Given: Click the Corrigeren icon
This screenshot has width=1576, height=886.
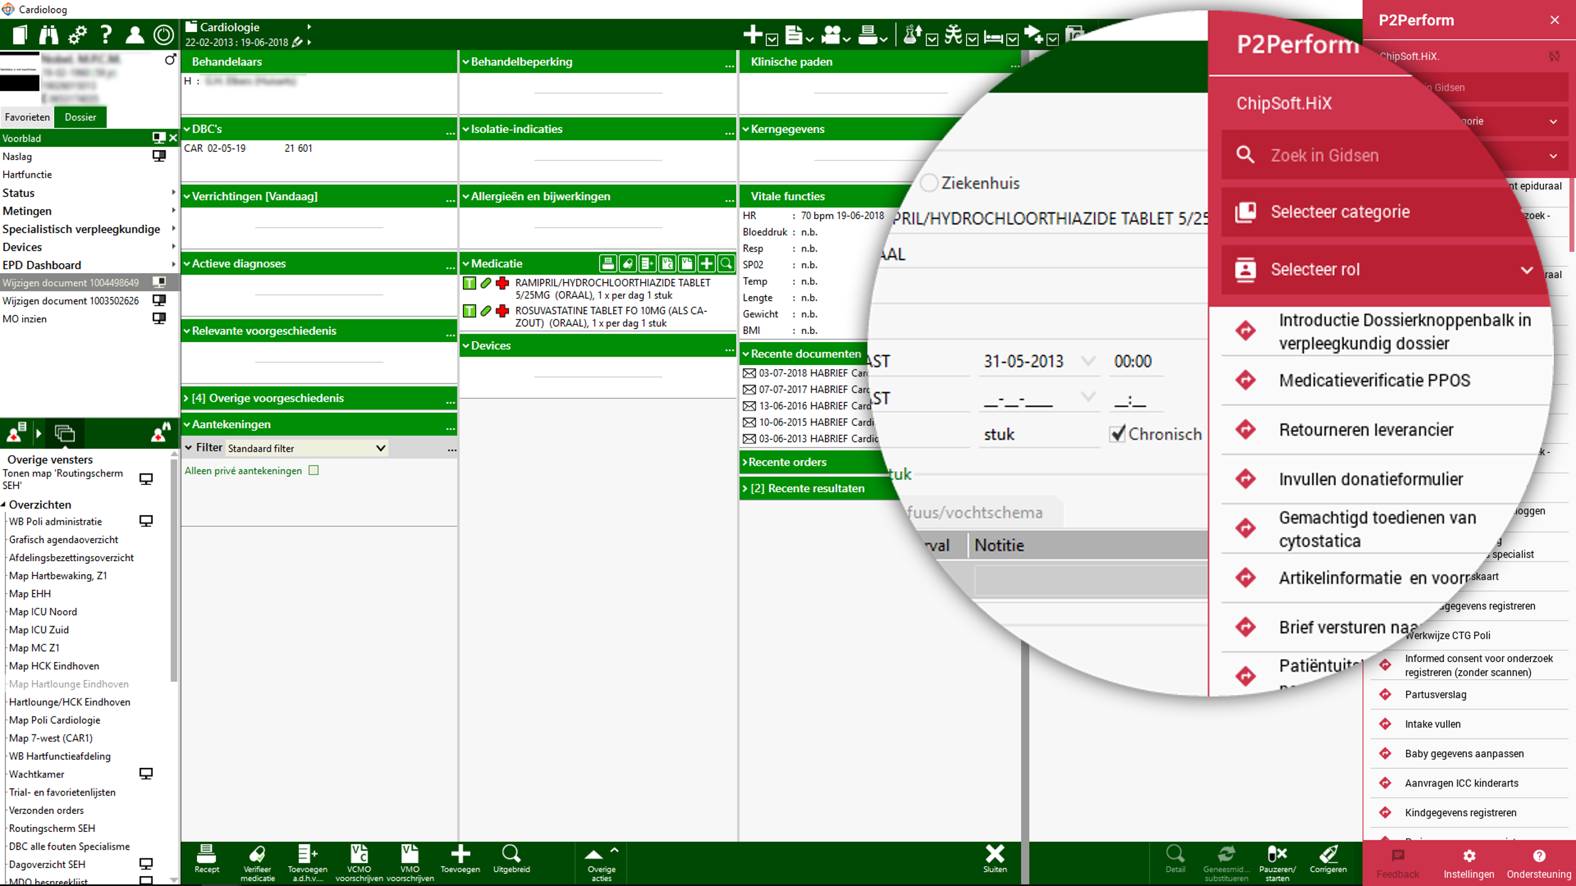Looking at the screenshot, I should [1328, 854].
